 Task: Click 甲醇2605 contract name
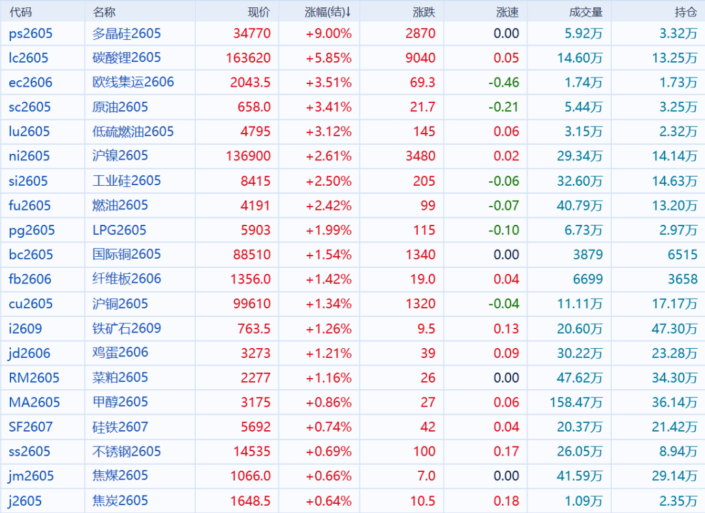[x=120, y=402]
